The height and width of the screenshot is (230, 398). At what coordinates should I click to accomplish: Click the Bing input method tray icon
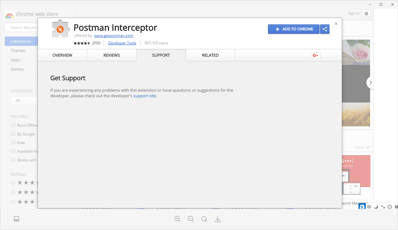[362, 207]
